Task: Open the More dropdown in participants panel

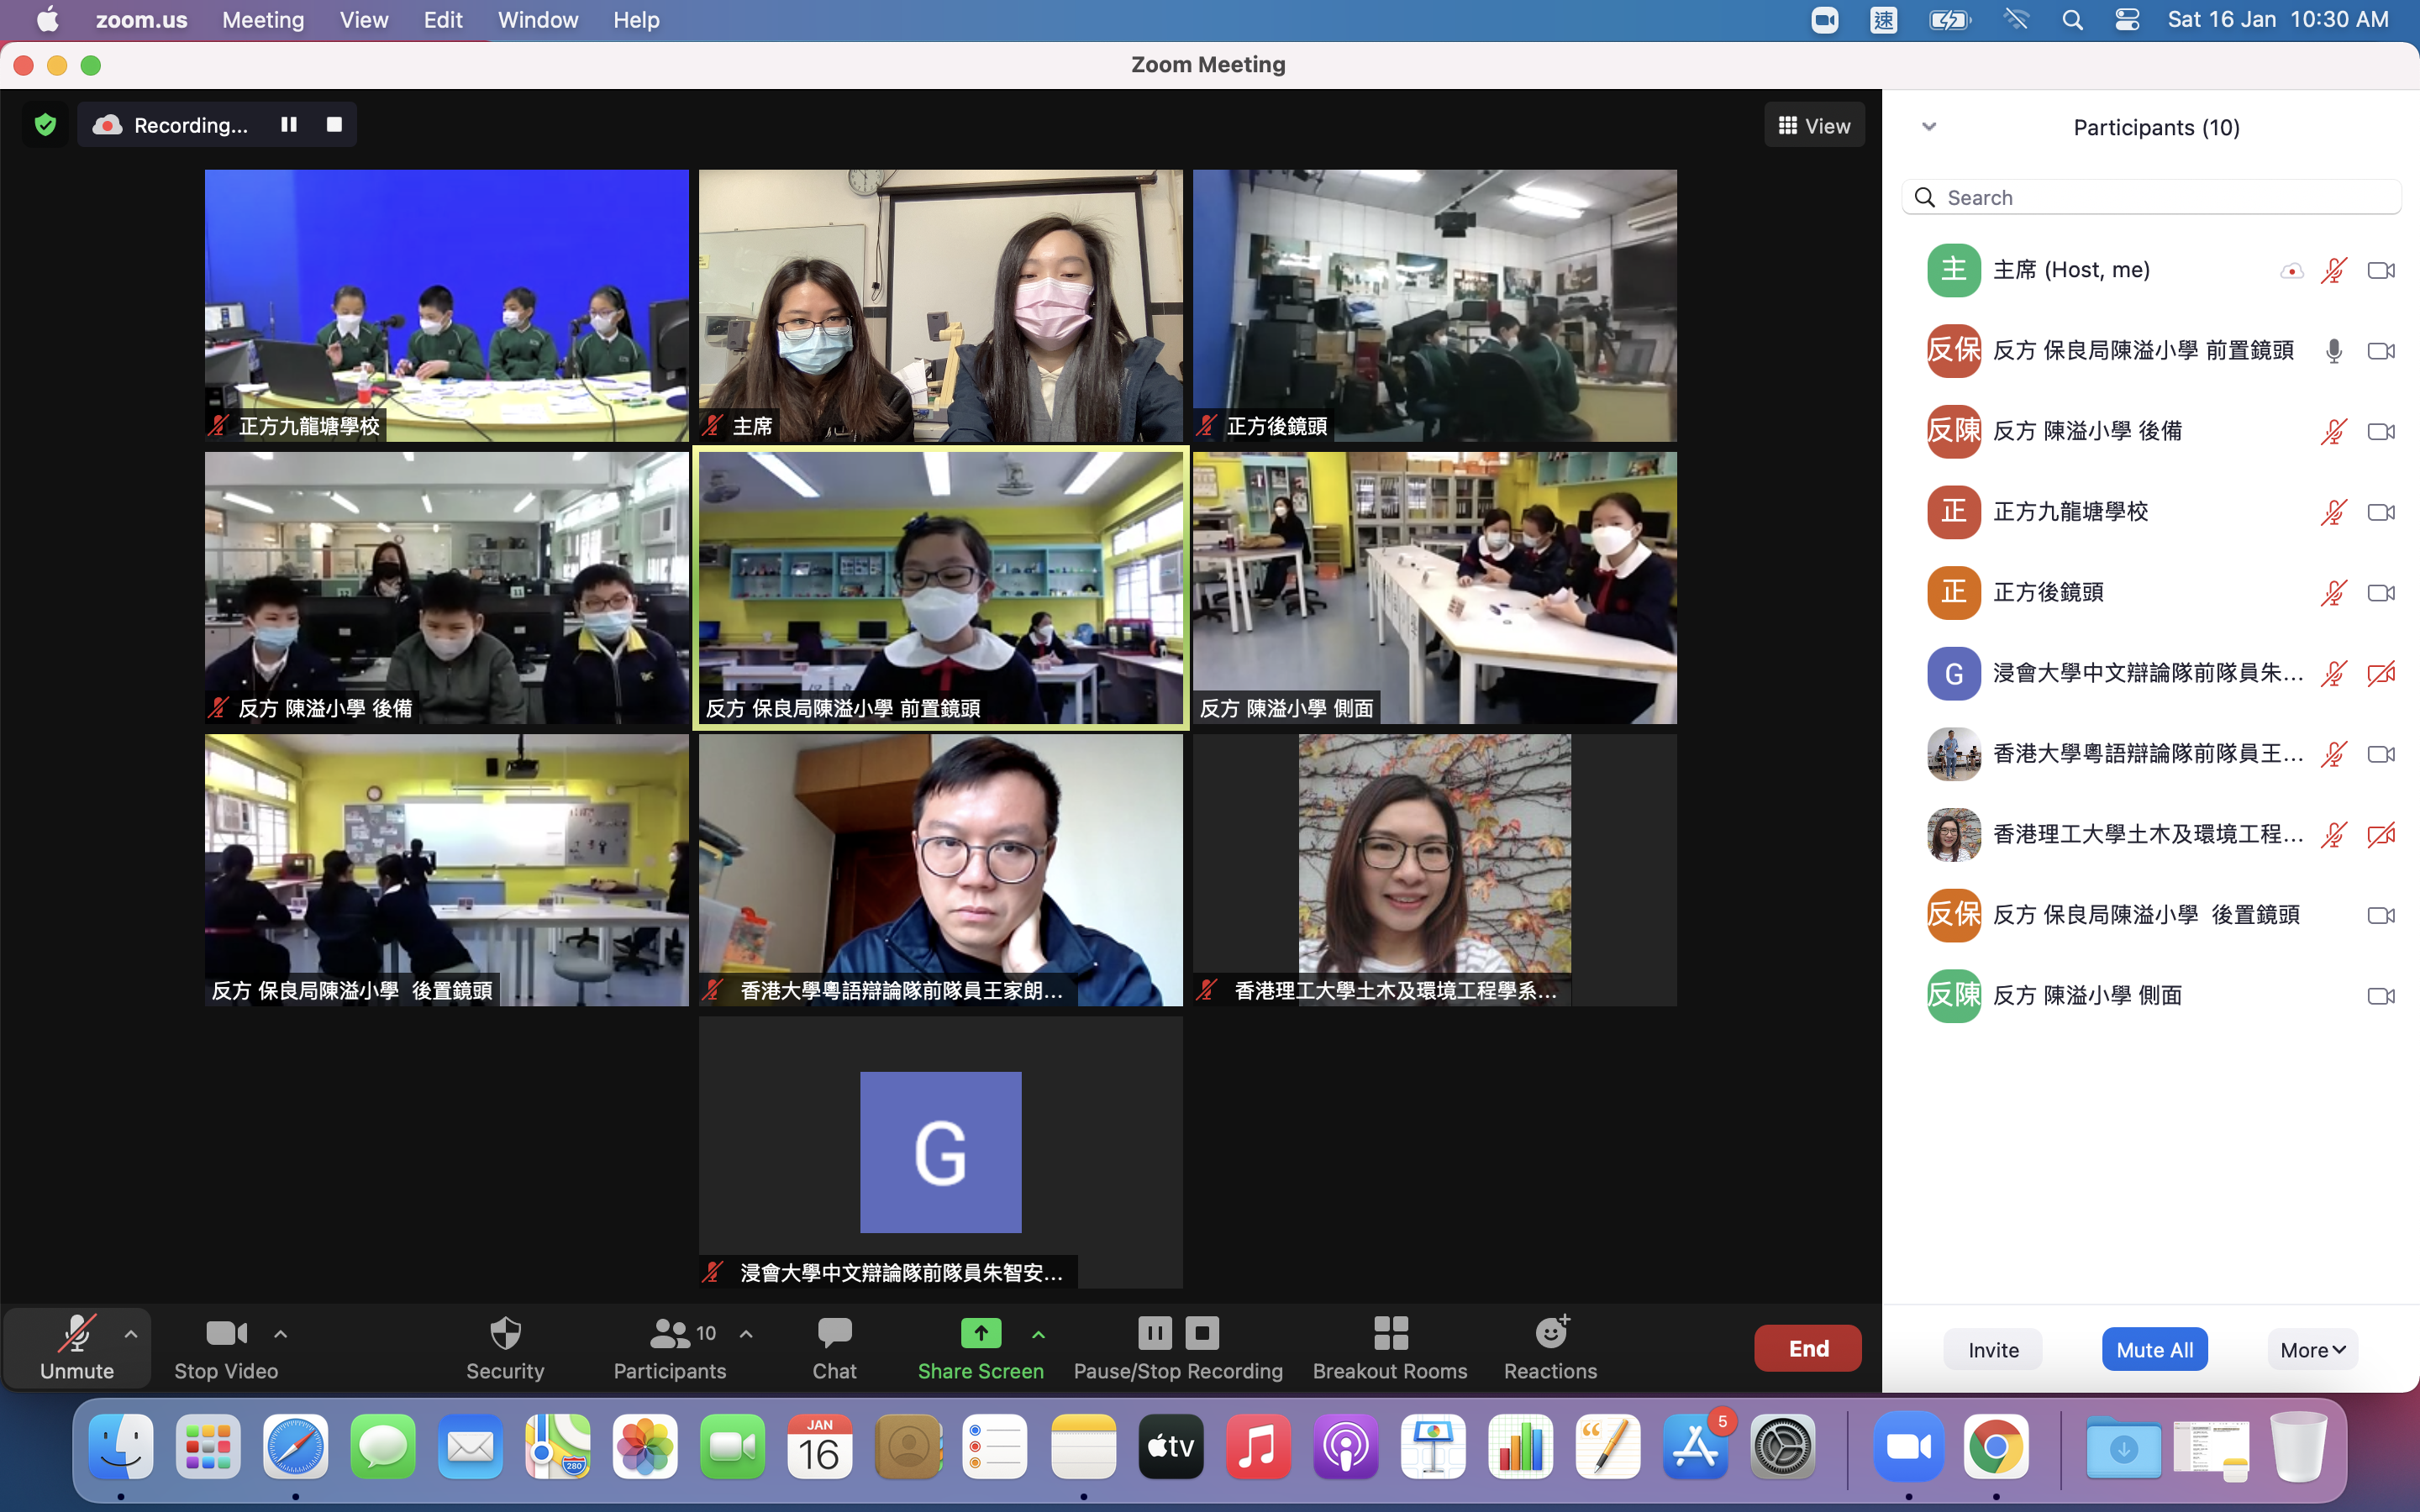Action: tap(2313, 1349)
